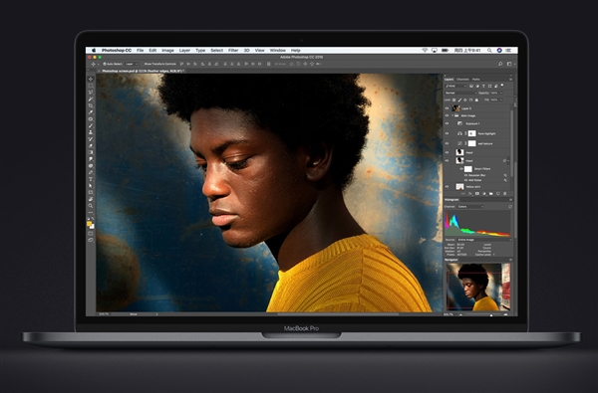This screenshot has width=598, height=393.
Task: Open the File menu
Action: pyautogui.click(x=140, y=51)
